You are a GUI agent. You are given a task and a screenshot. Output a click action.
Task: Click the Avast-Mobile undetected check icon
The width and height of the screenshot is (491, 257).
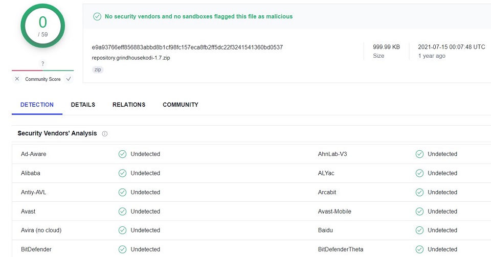click(419, 212)
